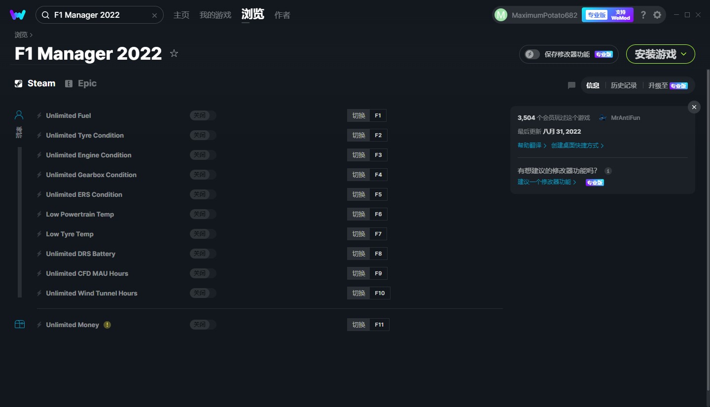Image resolution: width=710 pixels, height=407 pixels.
Task: Toggle Unlimited Money switch
Action: [203, 325]
